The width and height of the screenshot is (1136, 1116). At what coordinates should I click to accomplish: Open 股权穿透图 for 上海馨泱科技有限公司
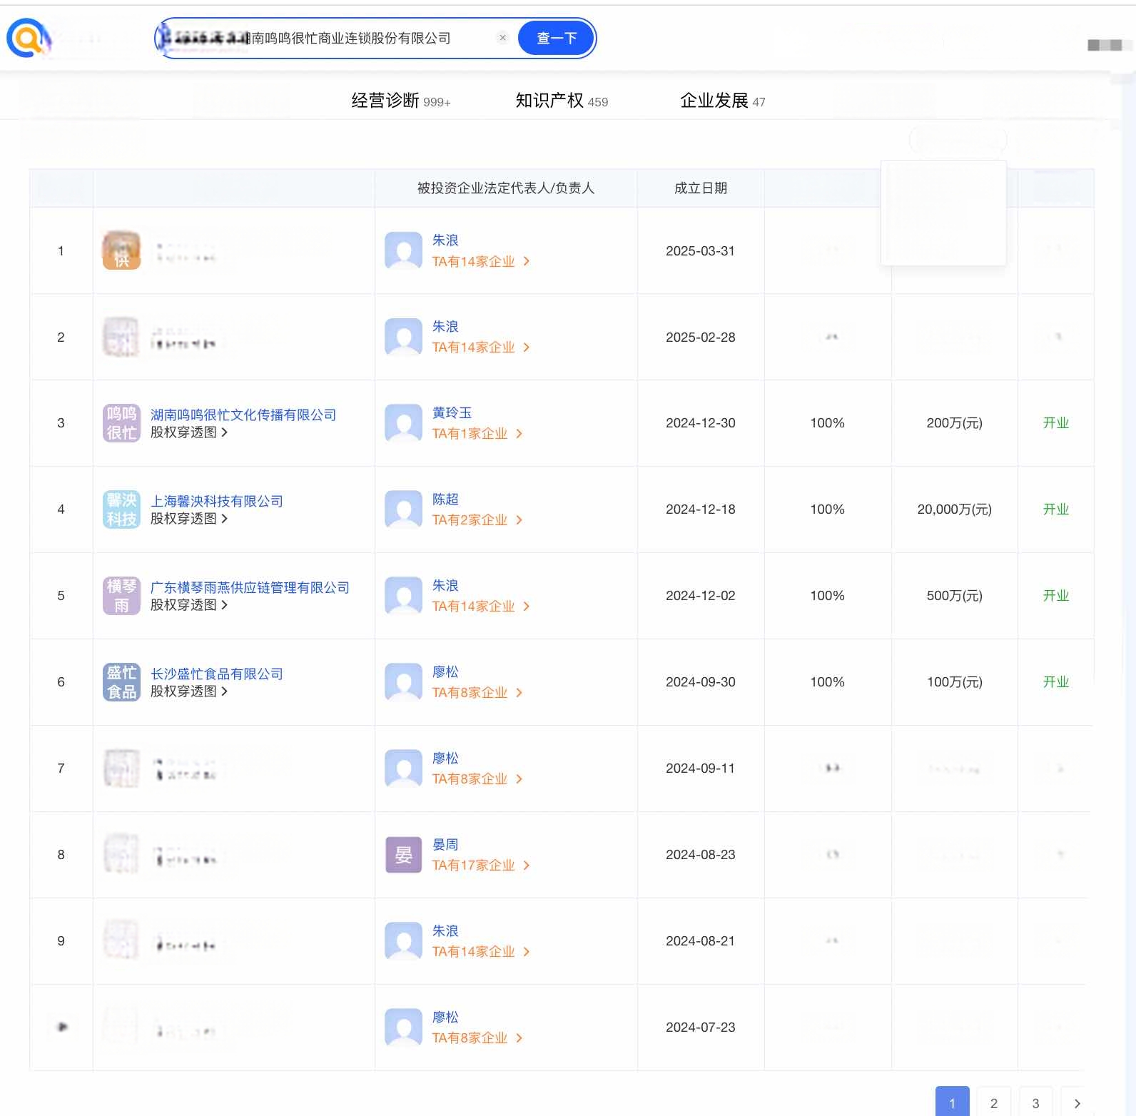(x=189, y=519)
